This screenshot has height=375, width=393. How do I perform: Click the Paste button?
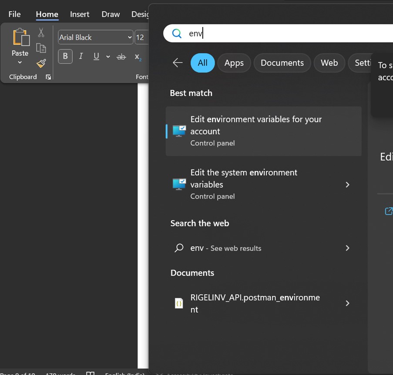click(x=20, y=41)
